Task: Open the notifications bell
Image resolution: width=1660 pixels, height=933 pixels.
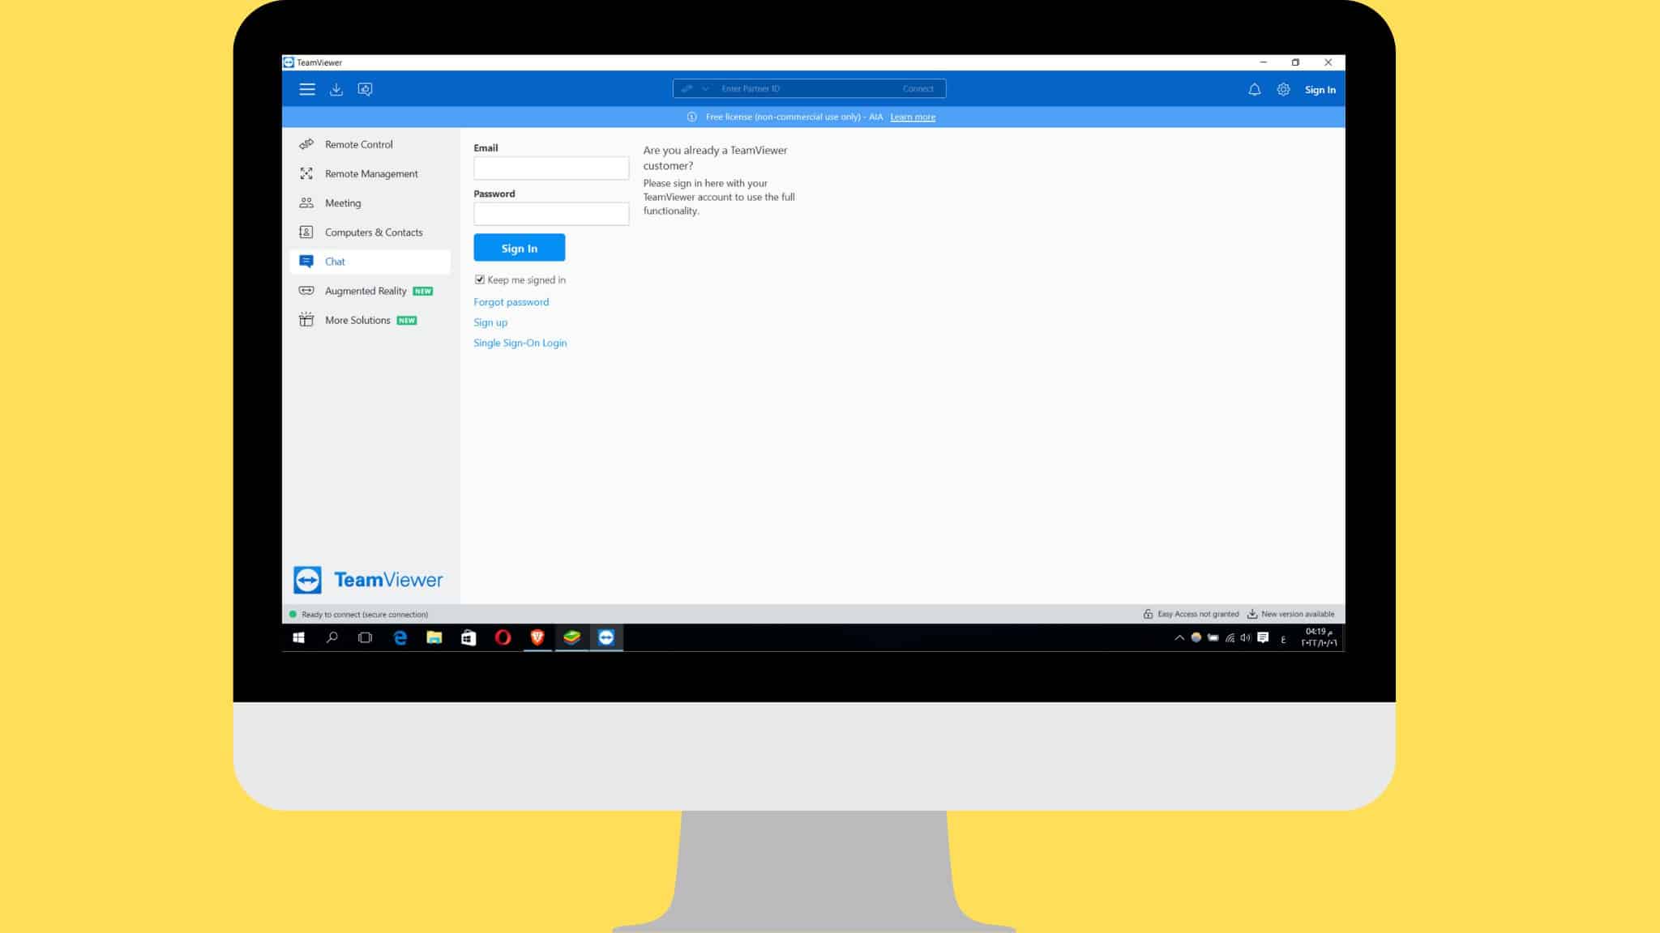Action: tap(1254, 90)
